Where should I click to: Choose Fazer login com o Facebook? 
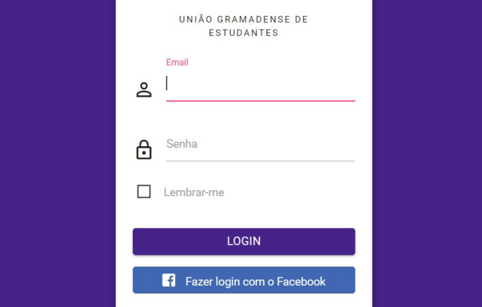244,280
